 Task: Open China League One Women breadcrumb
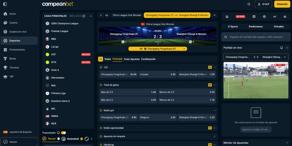tap(127, 15)
